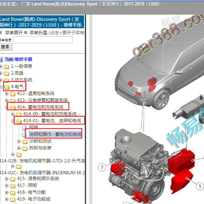Click the blue Land Rover manual title banner

click(x=42, y=22)
